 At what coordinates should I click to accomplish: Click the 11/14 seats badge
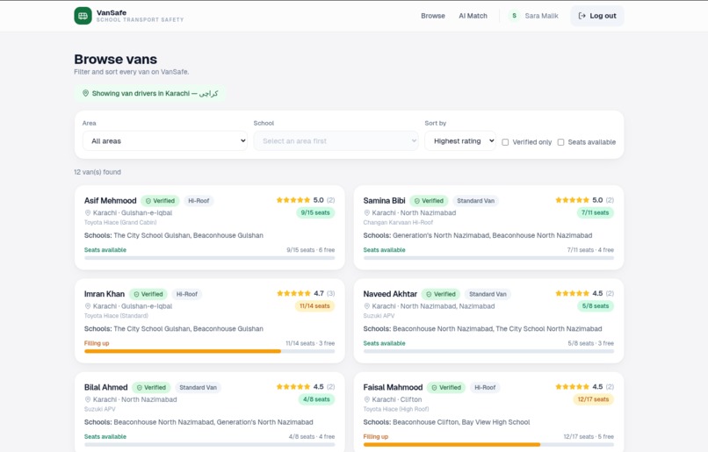[x=314, y=305]
